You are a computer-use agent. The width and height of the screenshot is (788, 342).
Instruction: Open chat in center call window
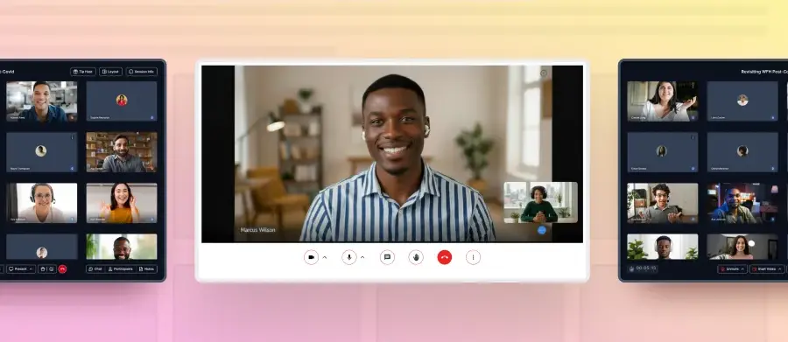387,257
